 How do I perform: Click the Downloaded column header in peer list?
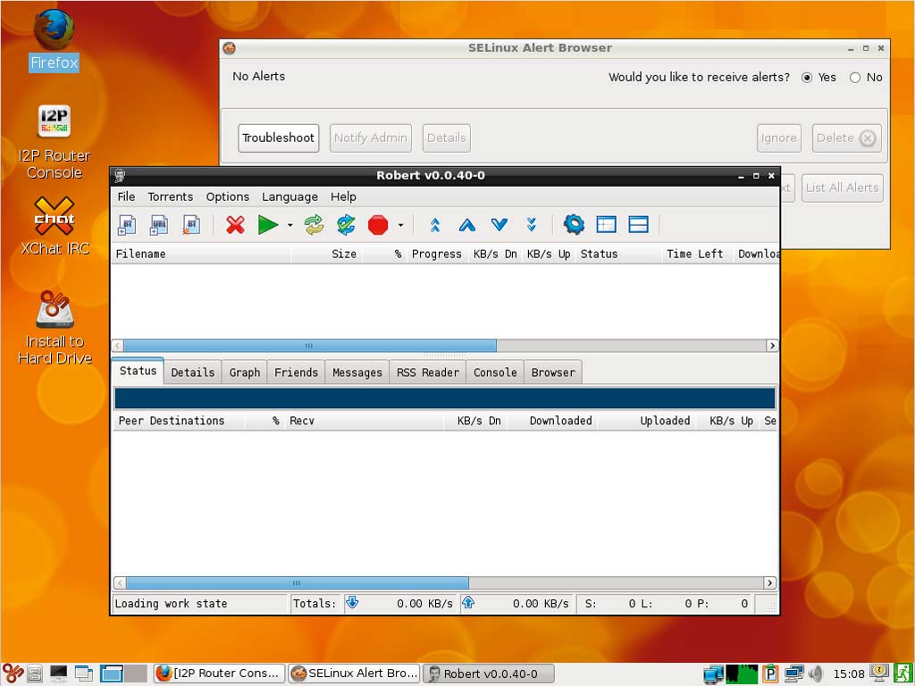[553, 422]
